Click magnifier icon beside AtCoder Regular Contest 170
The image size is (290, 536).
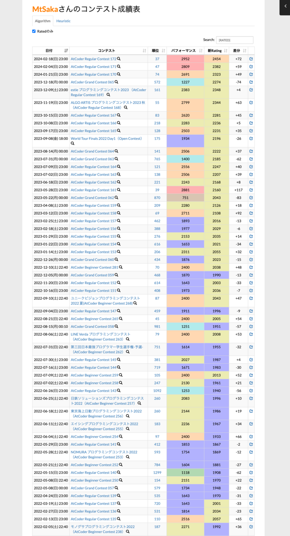pyautogui.click(x=119, y=74)
